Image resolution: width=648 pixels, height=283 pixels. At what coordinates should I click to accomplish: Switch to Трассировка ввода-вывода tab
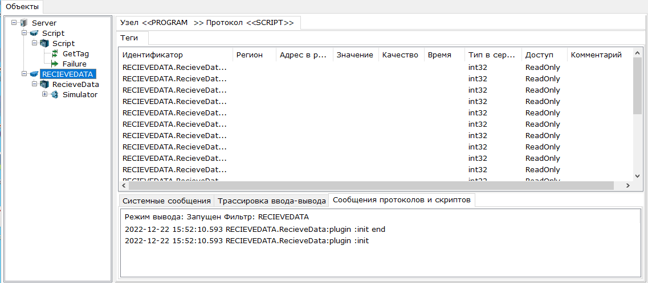[x=271, y=201]
